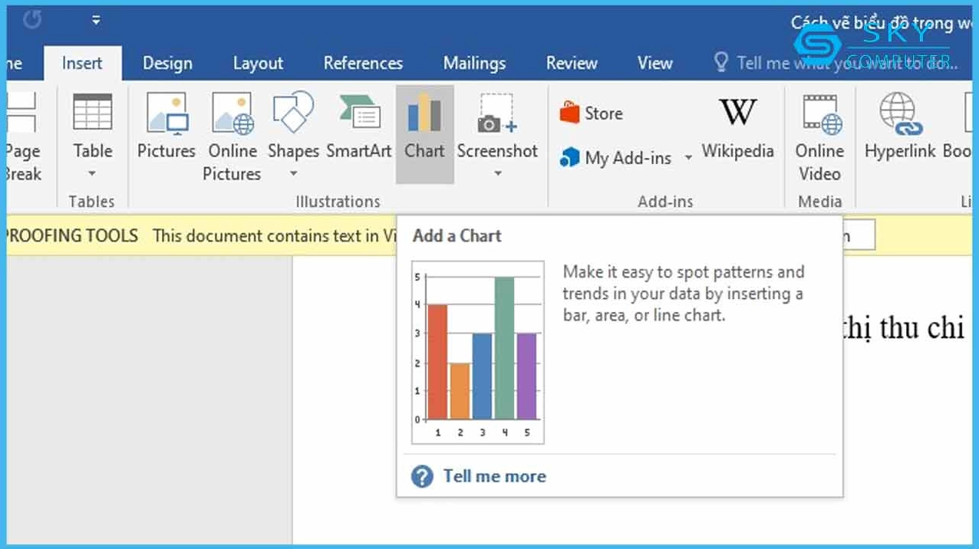This screenshot has width=979, height=549.
Task: Open Online Pictures search
Action: pos(232,136)
